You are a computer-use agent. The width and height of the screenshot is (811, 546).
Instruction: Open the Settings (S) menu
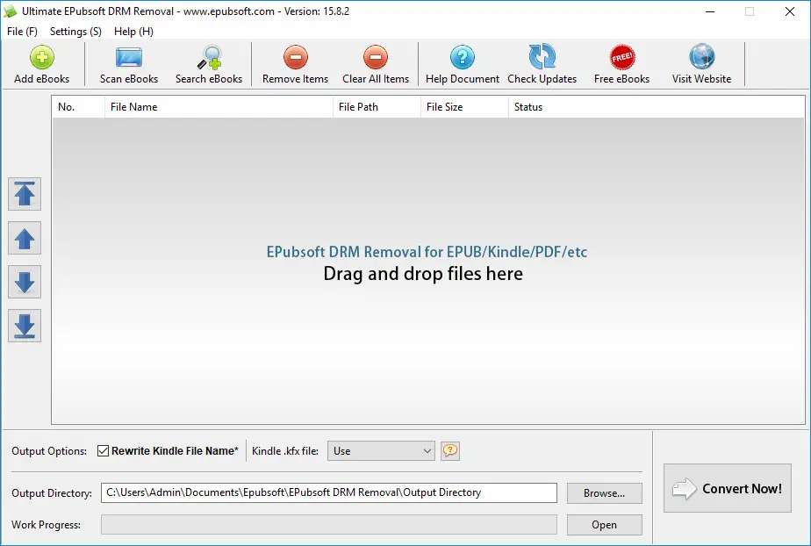[x=75, y=32]
